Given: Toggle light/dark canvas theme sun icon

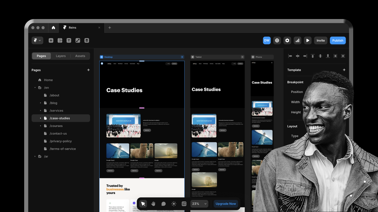Looking at the screenshot, I should click(174, 204).
